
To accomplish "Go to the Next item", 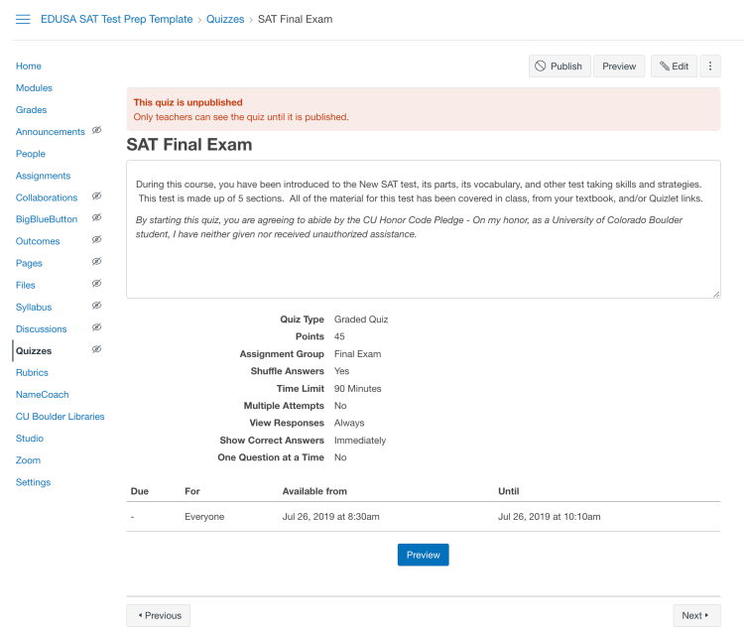I will (x=695, y=615).
